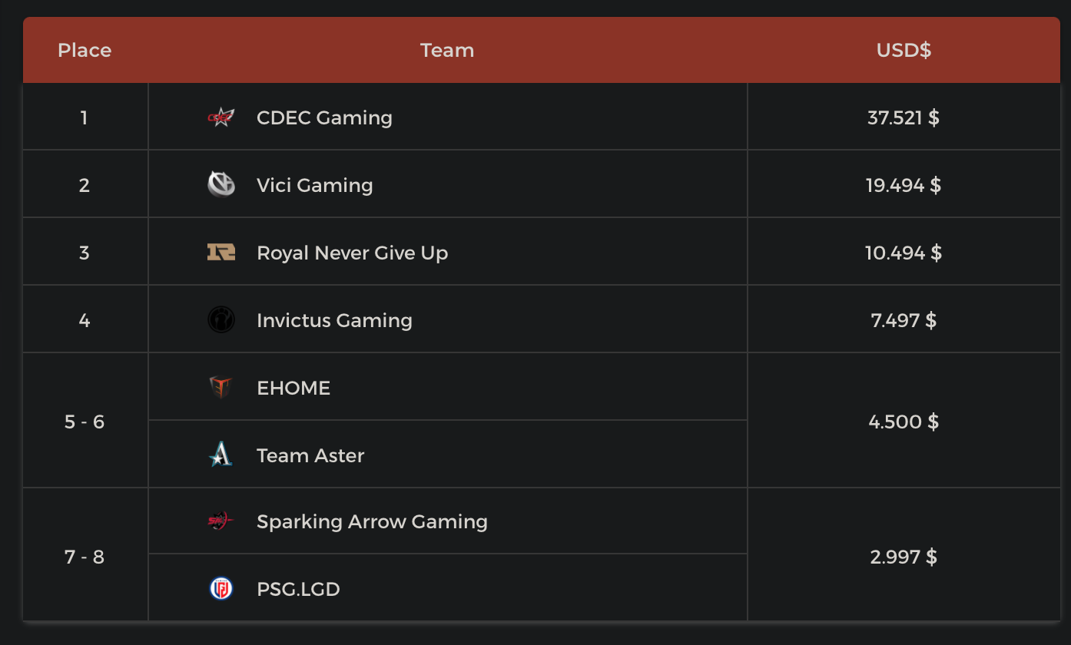Click the CDEC Gaming team logo
This screenshot has height=645, width=1071.
221,117
